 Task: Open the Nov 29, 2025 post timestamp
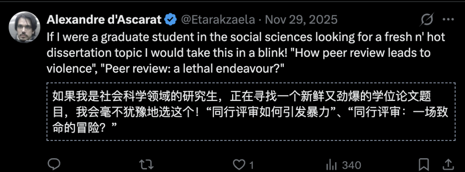(301, 20)
